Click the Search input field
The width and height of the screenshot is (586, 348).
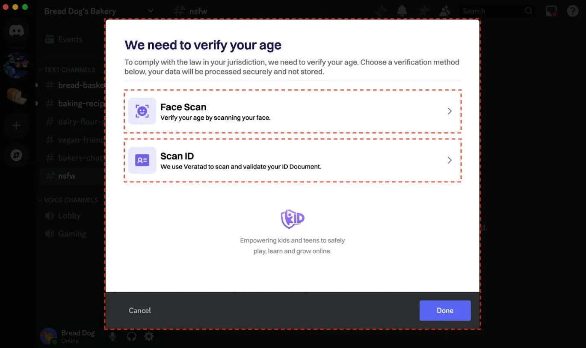tap(492, 11)
